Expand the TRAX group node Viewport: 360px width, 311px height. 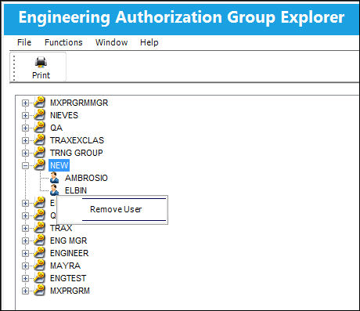coord(25,228)
